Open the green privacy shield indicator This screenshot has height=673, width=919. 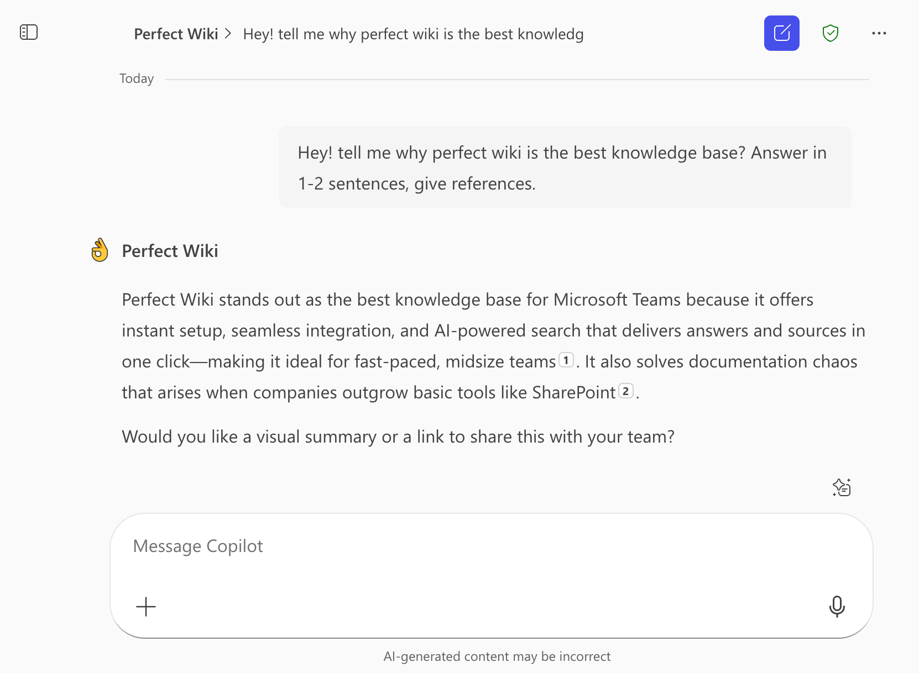click(831, 33)
